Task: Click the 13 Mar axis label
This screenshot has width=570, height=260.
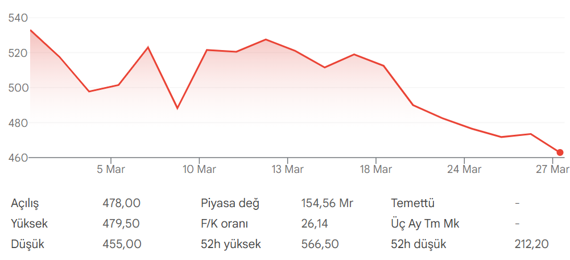Action: click(287, 169)
